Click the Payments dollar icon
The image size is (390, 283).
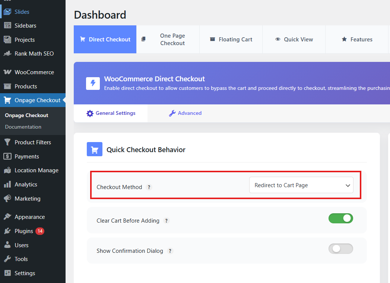point(7,156)
